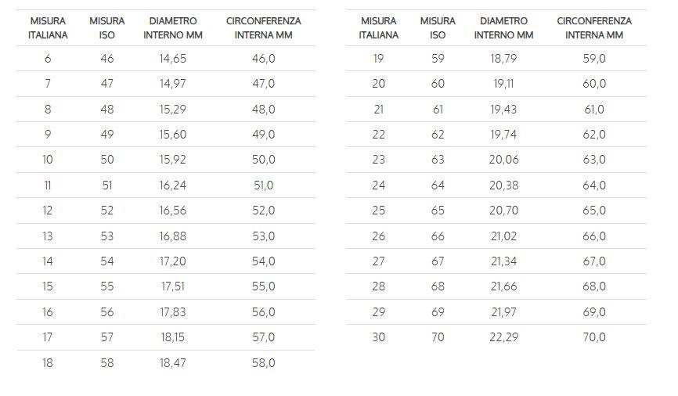This screenshot has width=678, height=396.
Task: Click the circumference value 70,0
Action: point(594,337)
